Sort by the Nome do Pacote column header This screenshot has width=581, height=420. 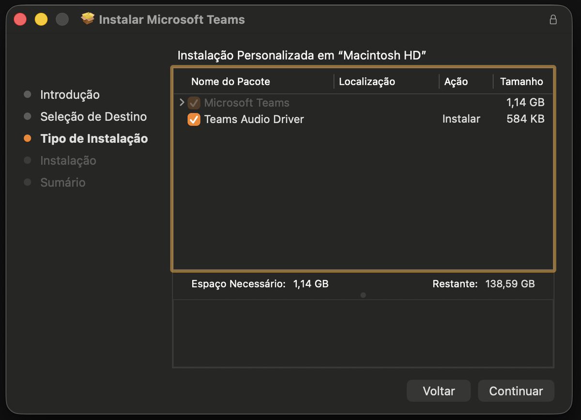pyautogui.click(x=230, y=81)
